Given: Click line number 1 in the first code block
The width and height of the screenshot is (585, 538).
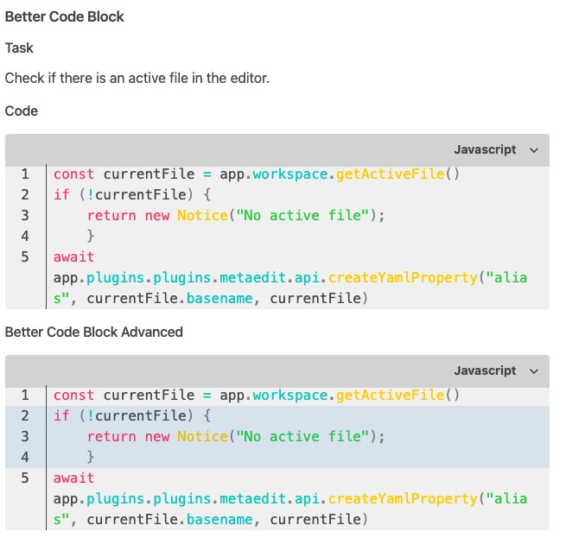Looking at the screenshot, I should pyautogui.click(x=25, y=174).
